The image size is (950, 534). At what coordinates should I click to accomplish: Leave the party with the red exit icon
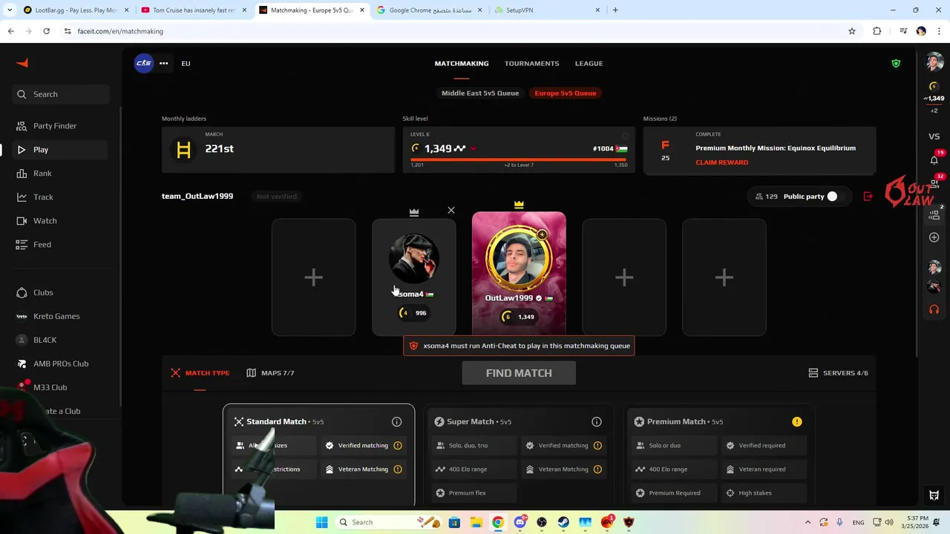[868, 197]
